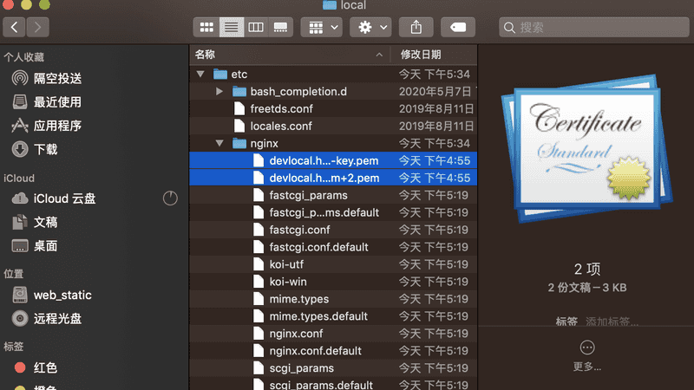This screenshot has width=694, height=390.
Task: Switch to icon view mode
Action: click(206, 28)
